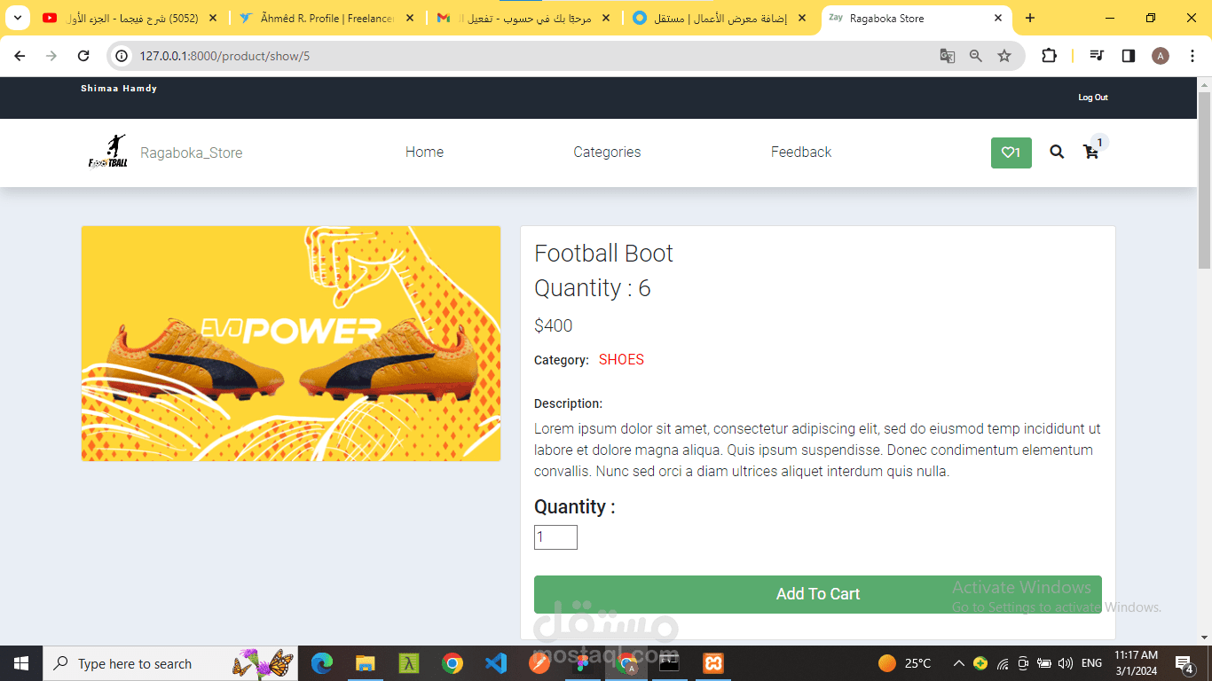Open the wishlist heart button
Screen dimensions: 1212x681
click(1011, 153)
